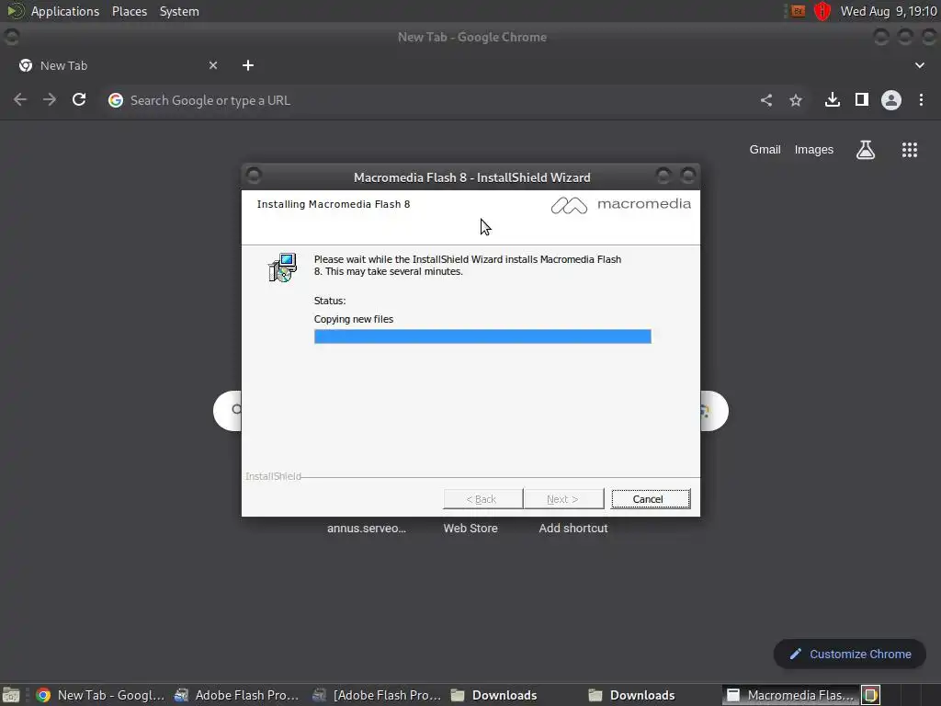The image size is (941, 706).
Task: Close the New Tab tab
Action: coord(213,65)
